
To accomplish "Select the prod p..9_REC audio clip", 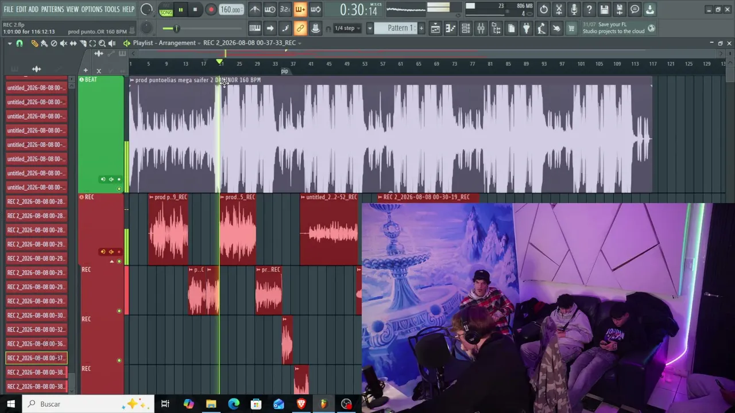I will [168, 230].
